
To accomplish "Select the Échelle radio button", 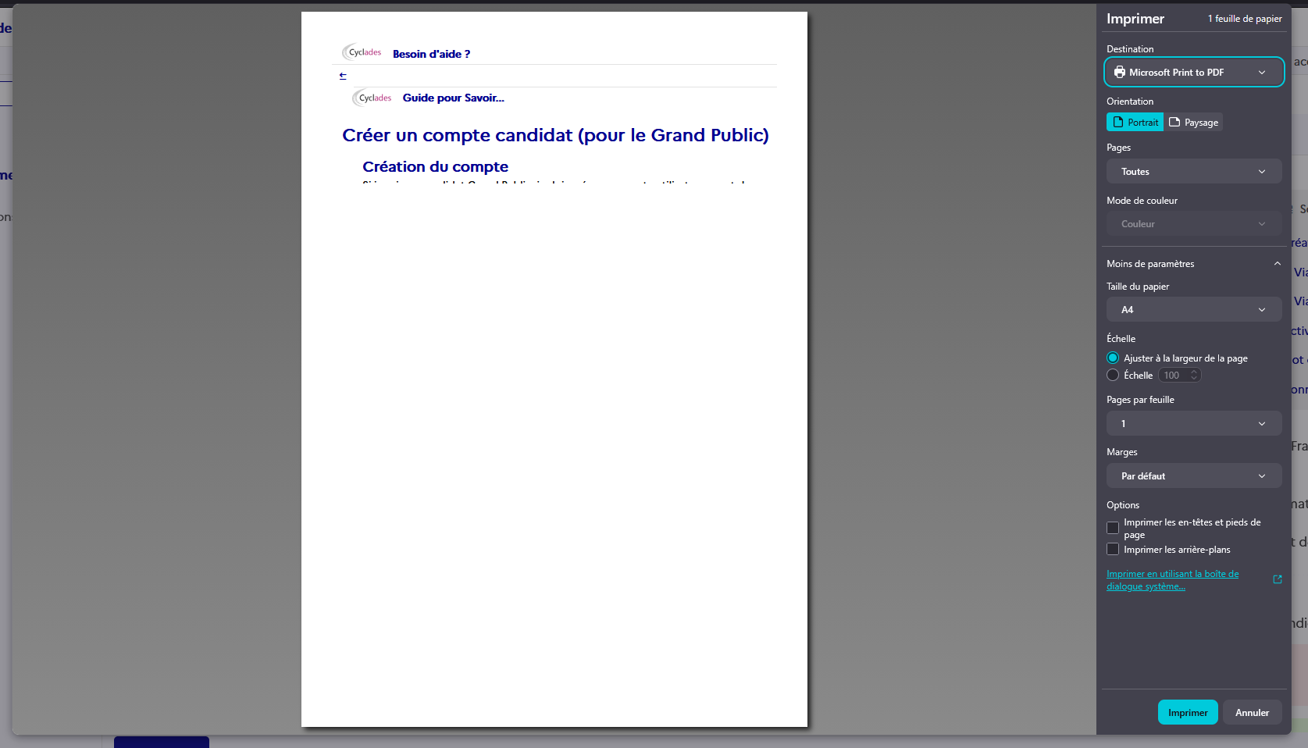I will click(x=1113, y=376).
